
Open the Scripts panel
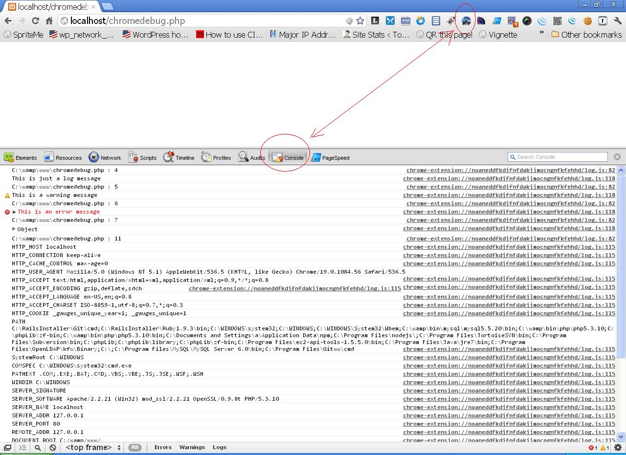point(142,157)
